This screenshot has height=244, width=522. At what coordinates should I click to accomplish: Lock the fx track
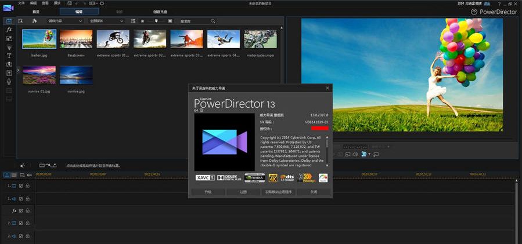(x=28, y=211)
